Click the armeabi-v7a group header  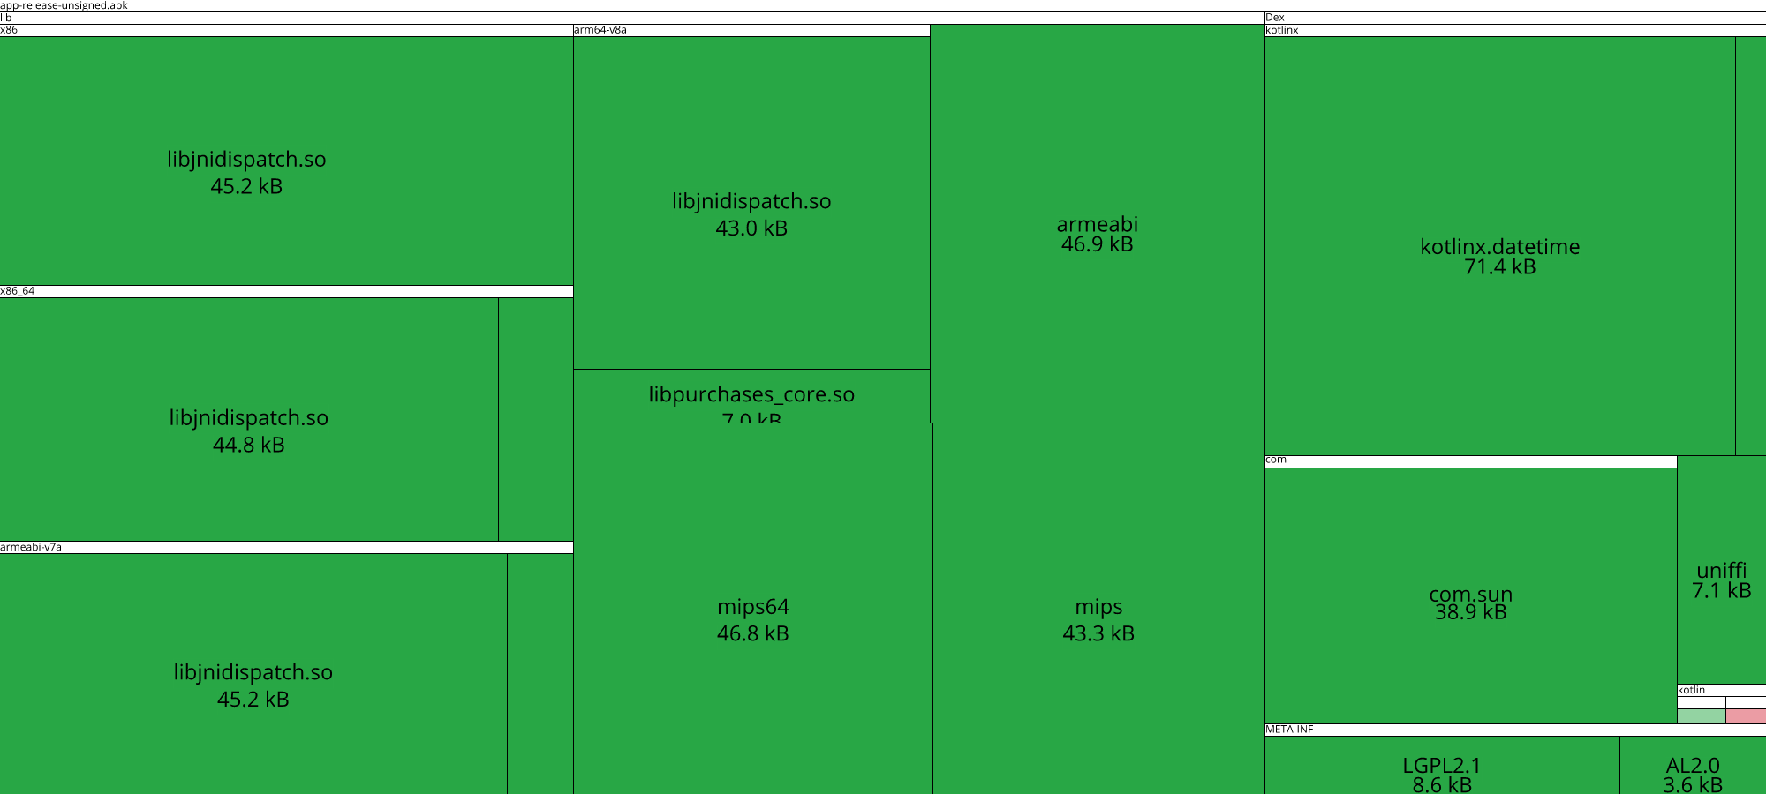286,547
